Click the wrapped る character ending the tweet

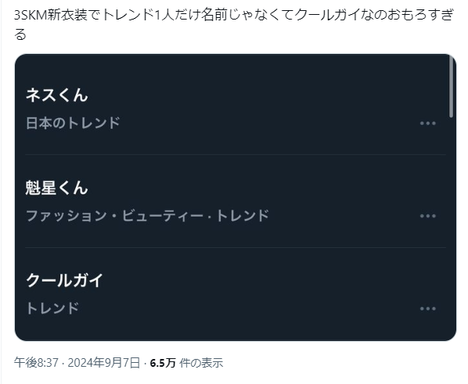20,34
